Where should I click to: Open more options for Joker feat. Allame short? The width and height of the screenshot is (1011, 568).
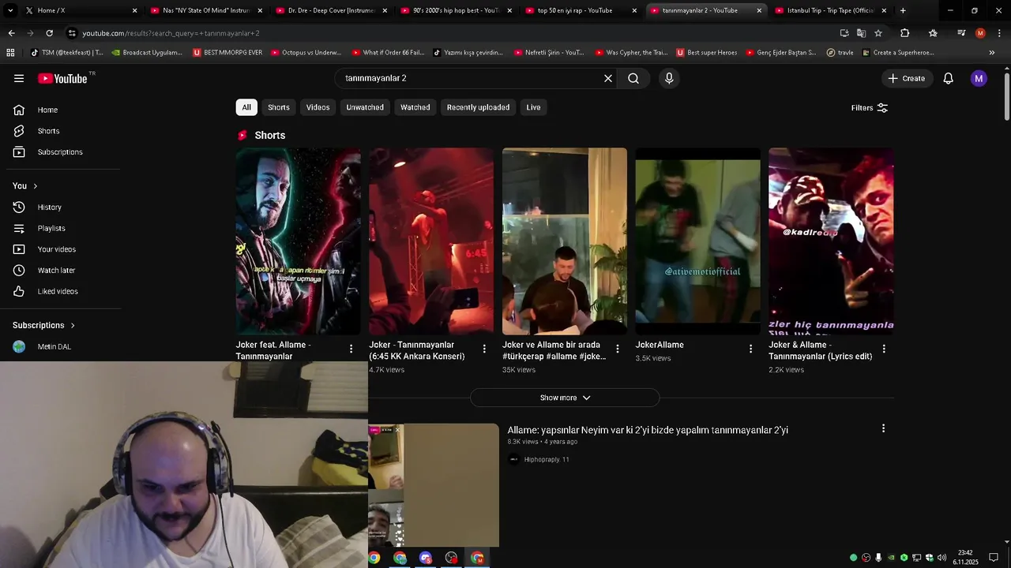pos(351,349)
